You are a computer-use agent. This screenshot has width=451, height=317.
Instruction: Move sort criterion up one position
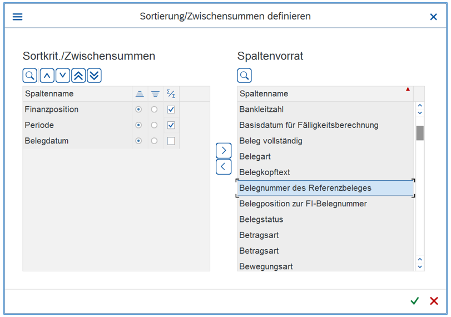[x=47, y=75]
